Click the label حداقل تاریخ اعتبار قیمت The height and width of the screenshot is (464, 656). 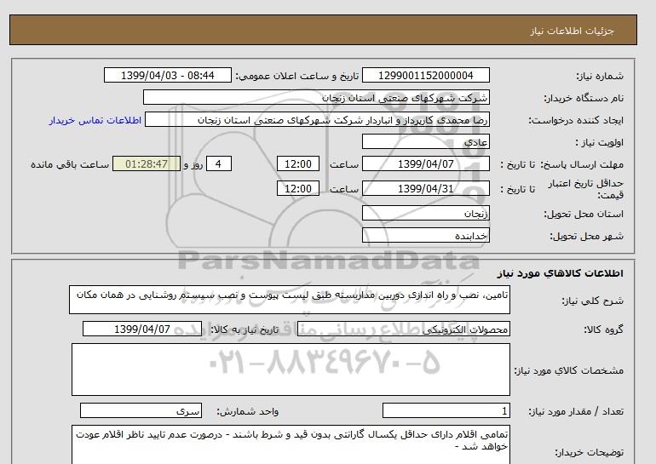[x=586, y=189]
